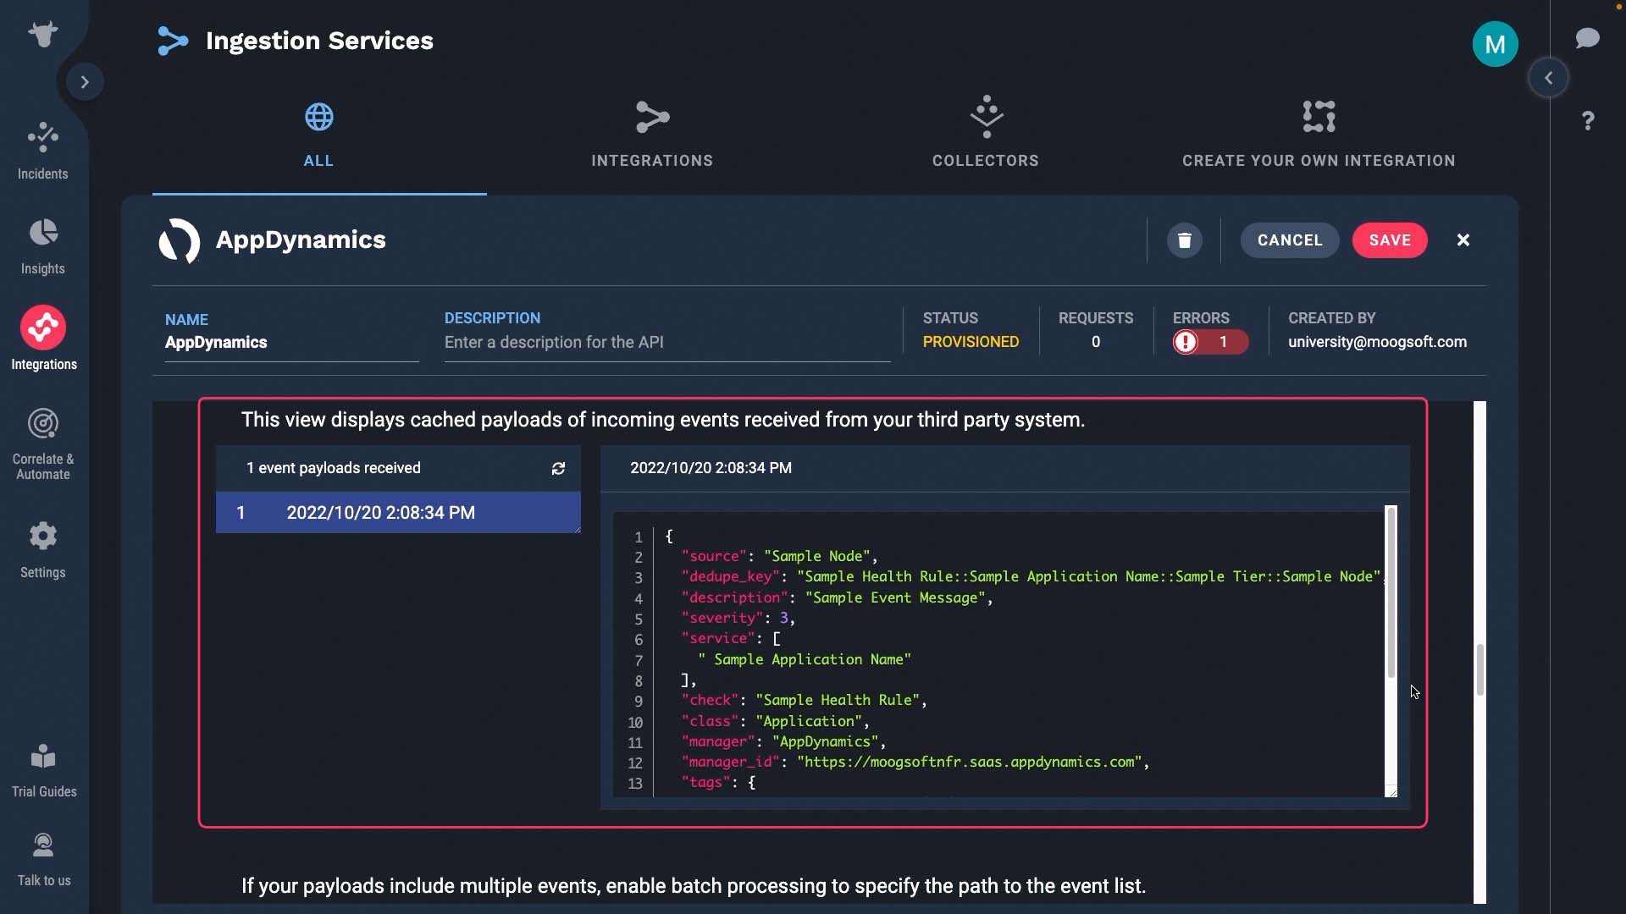Click the CANCEL button

pyautogui.click(x=1290, y=240)
